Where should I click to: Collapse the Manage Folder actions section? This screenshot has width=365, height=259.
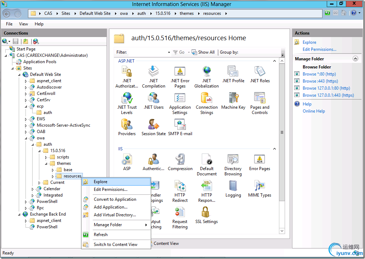tap(355, 59)
